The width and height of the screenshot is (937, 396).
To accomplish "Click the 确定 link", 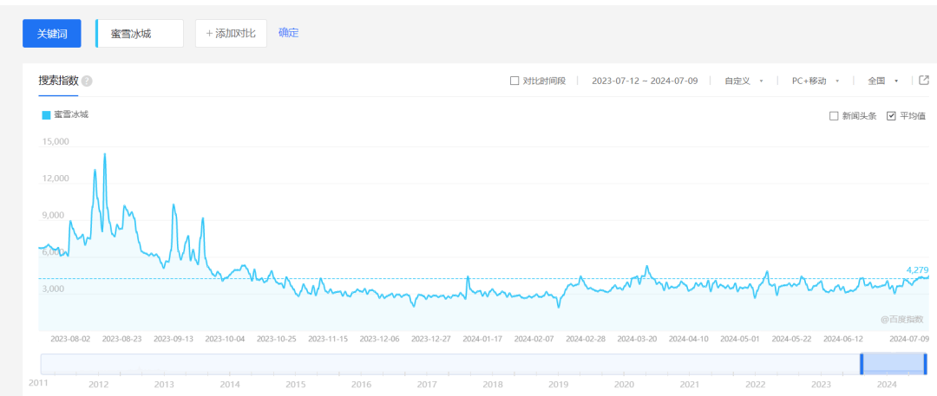I will tap(288, 33).
